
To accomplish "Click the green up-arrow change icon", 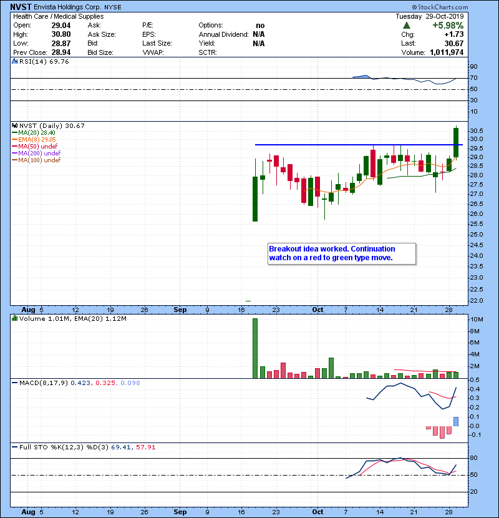I will point(407,26).
